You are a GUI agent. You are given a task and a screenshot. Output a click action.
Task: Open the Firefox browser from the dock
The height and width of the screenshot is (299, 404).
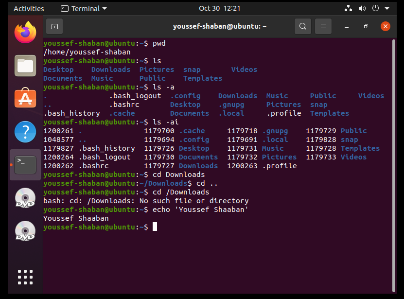click(x=25, y=34)
